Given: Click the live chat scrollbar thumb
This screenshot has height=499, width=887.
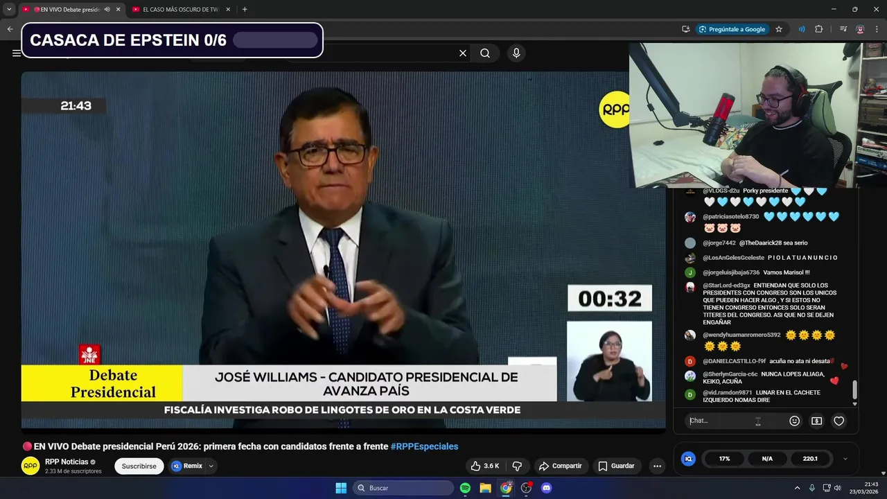Looking at the screenshot, I should (x=854, y=389).
